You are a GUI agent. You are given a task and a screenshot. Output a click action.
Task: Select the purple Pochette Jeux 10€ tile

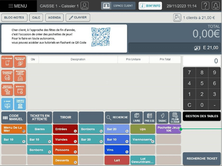169,129
